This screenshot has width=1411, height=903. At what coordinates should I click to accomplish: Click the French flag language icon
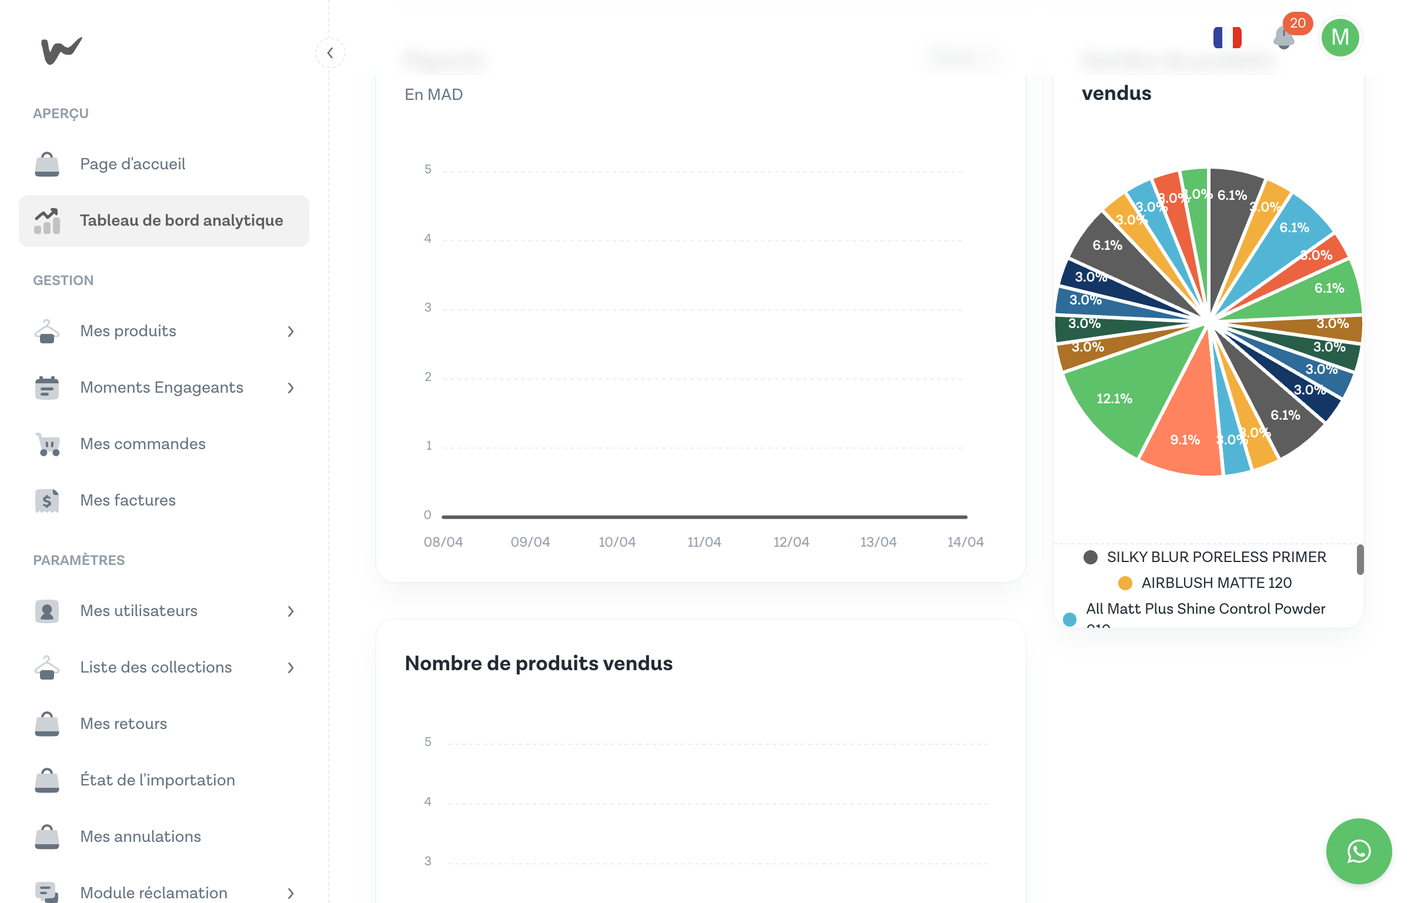[x=1227, y=38]
